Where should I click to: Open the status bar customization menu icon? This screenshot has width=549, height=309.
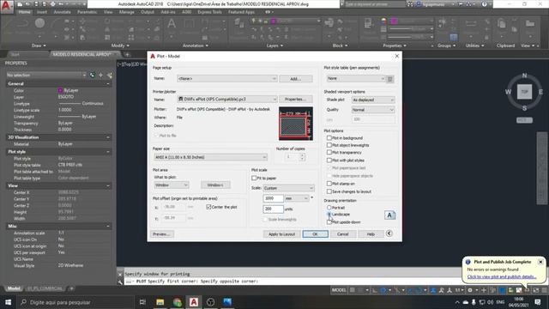tap(545, 290)
